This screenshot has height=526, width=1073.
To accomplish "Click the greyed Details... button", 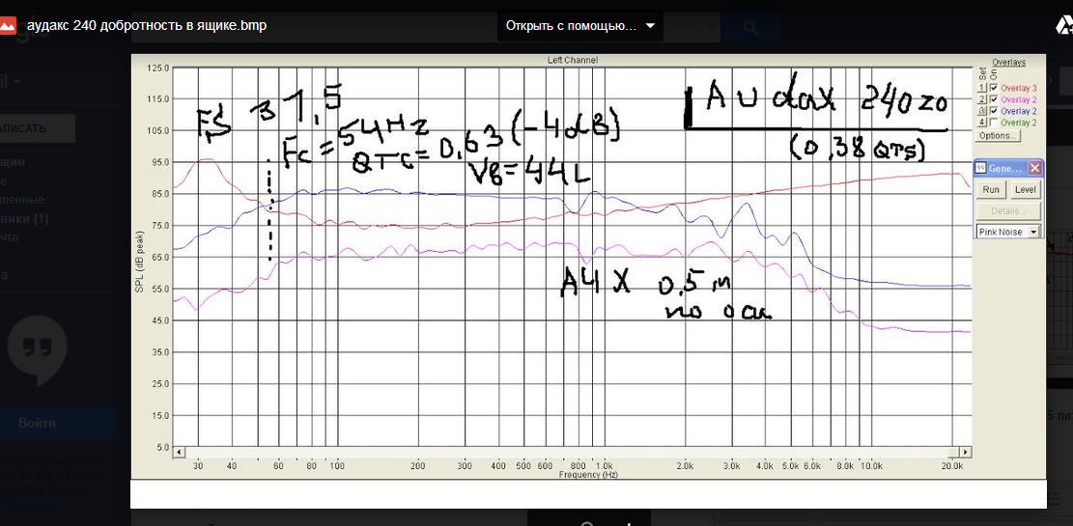I will 1008,211.
